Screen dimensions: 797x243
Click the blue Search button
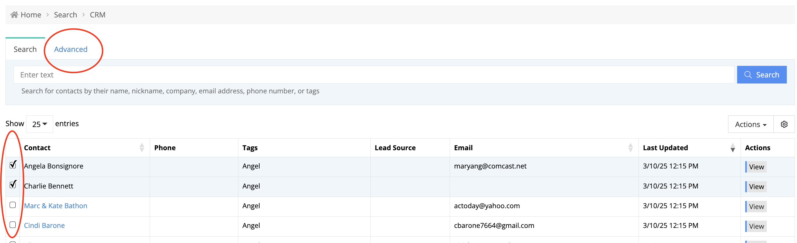762,75
